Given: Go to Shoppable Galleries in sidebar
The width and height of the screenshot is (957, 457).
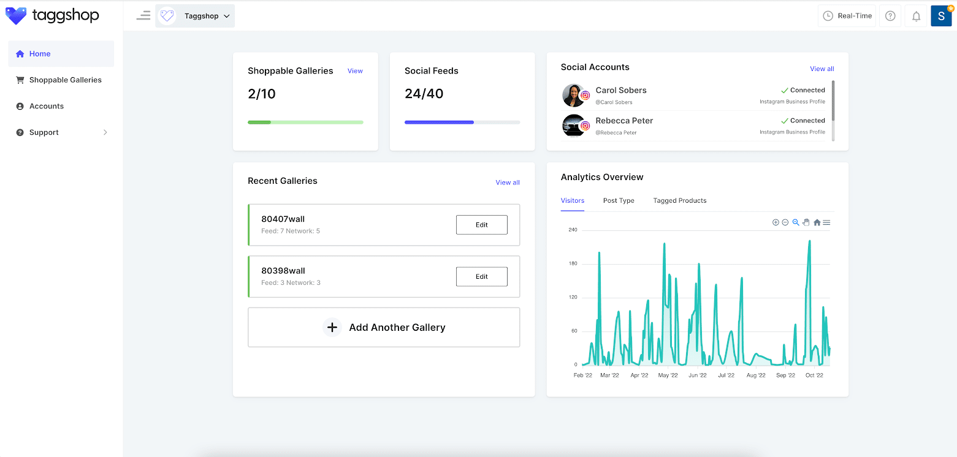Looking at the screenshot, I should point(65,80).
